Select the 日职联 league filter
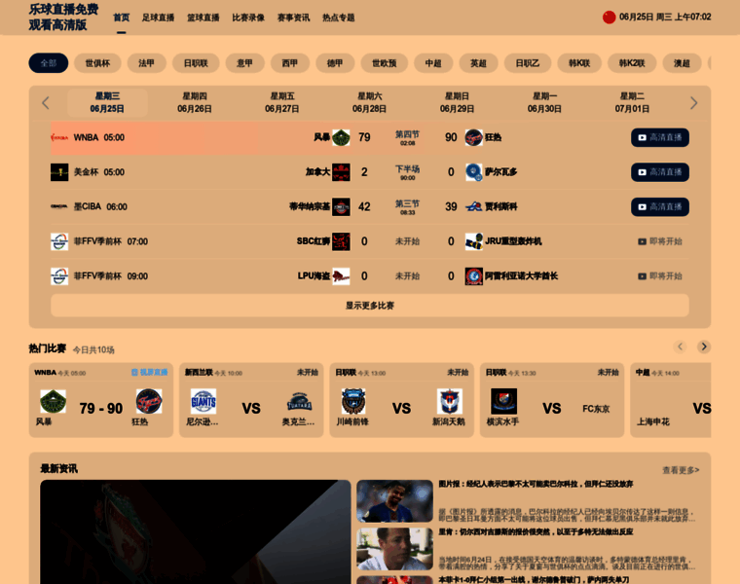The height and width of the screenshot is (584, 740). (x=196, y=63)
